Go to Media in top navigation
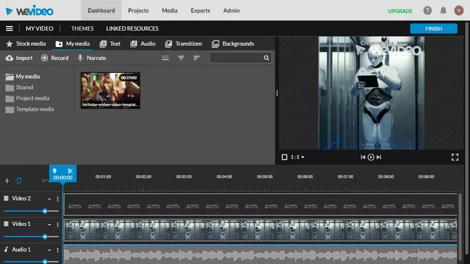This screenshot has height=264, width=470. pos(170,11)
